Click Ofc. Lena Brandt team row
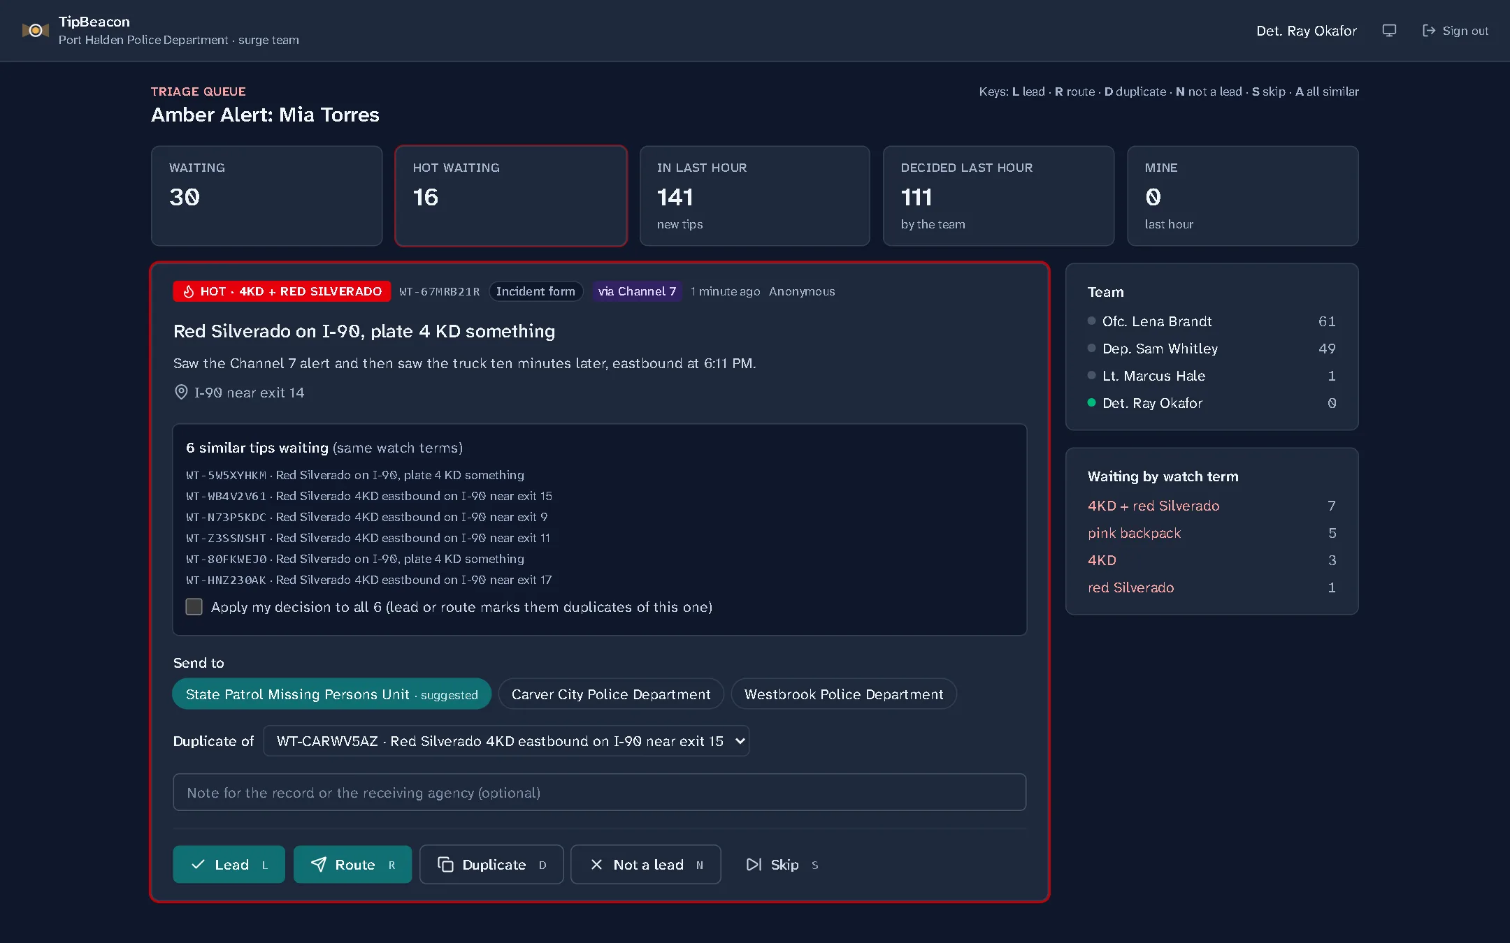This screenshot has height=943, width=1510. (1212, 321)
